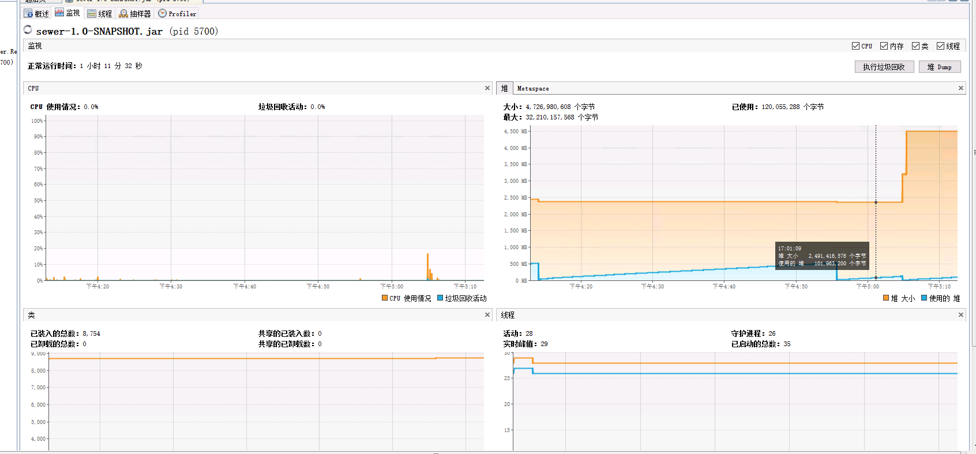The height and width of the screenshot is (454, 976).
Task: Click the heap size value 4,726,980,608
Action: (548, 107)
